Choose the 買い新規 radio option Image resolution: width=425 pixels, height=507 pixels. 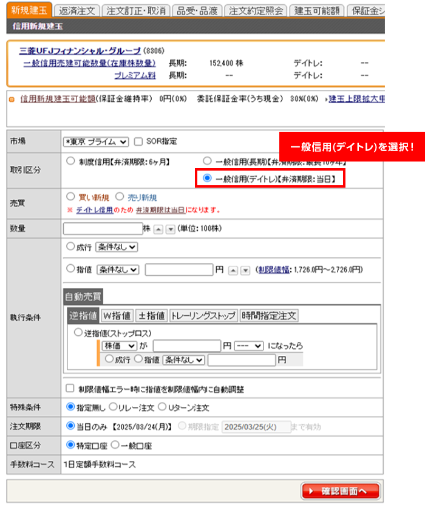(x=70, y=197)
